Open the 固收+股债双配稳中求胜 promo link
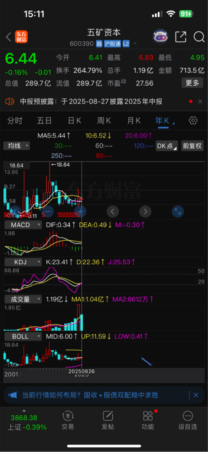This screenshot has height=452, width=208. click(x=121, y=395)
